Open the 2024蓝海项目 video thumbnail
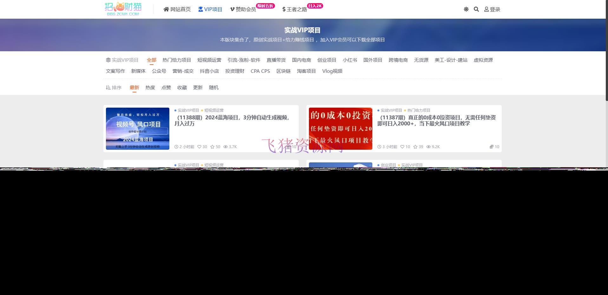Viewport: 608px width, 295px height. (x=137, y=129)
